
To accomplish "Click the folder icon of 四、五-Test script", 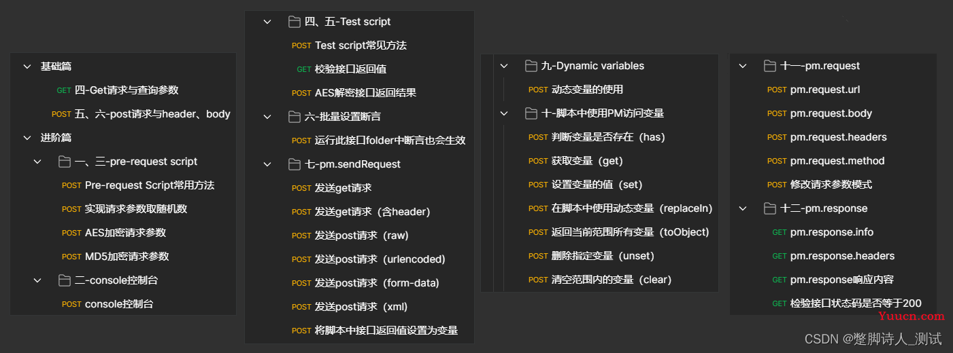I will pos(295,22).
